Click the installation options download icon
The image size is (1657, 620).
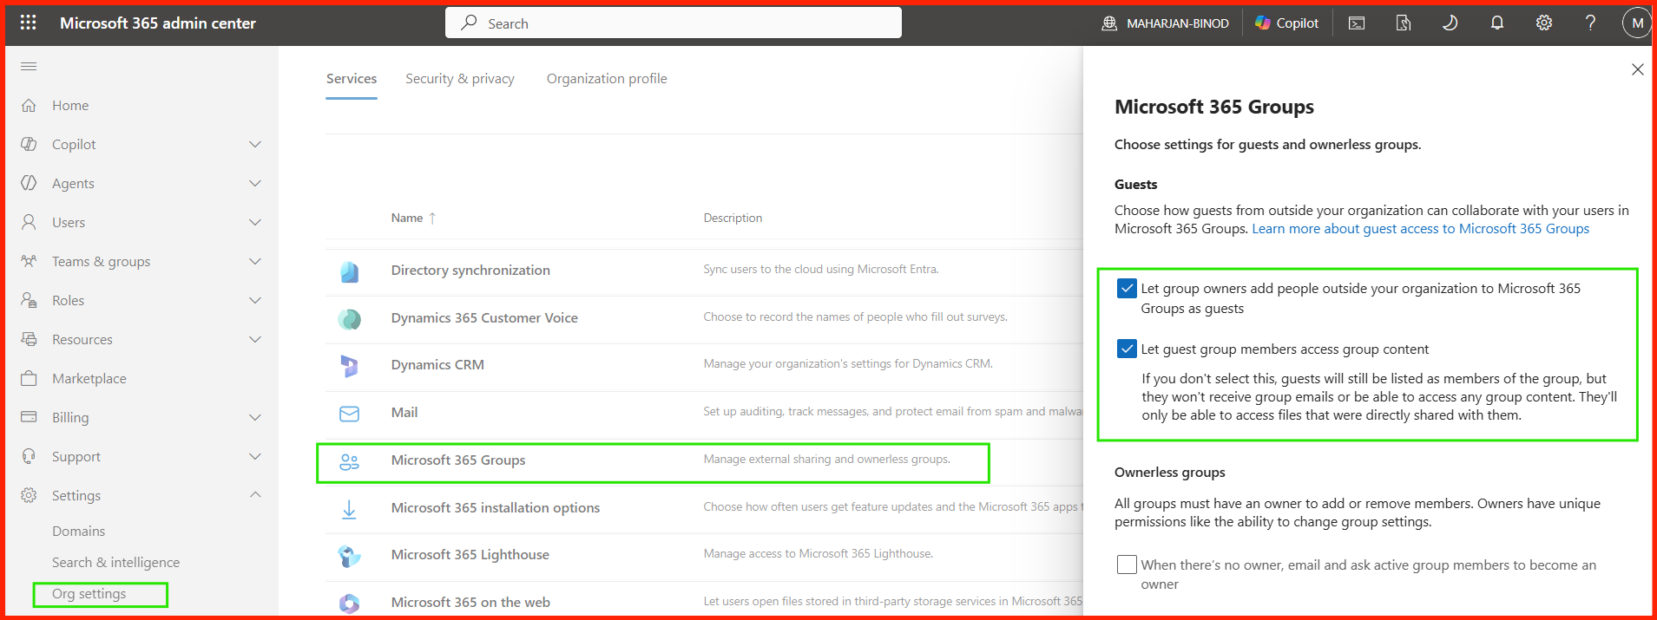[349, 509]
